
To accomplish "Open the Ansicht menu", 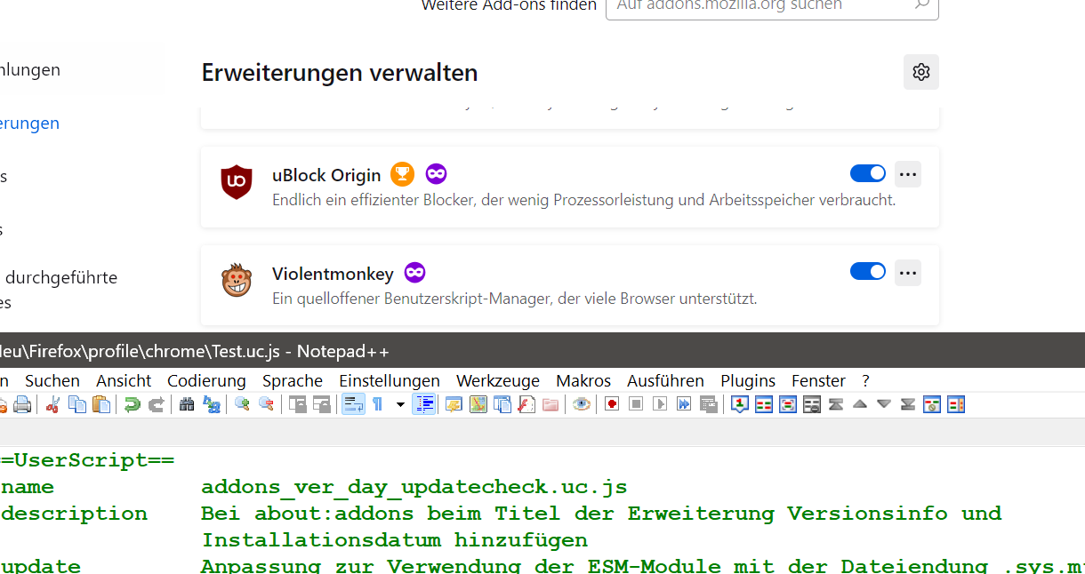I will click(124, 380).
